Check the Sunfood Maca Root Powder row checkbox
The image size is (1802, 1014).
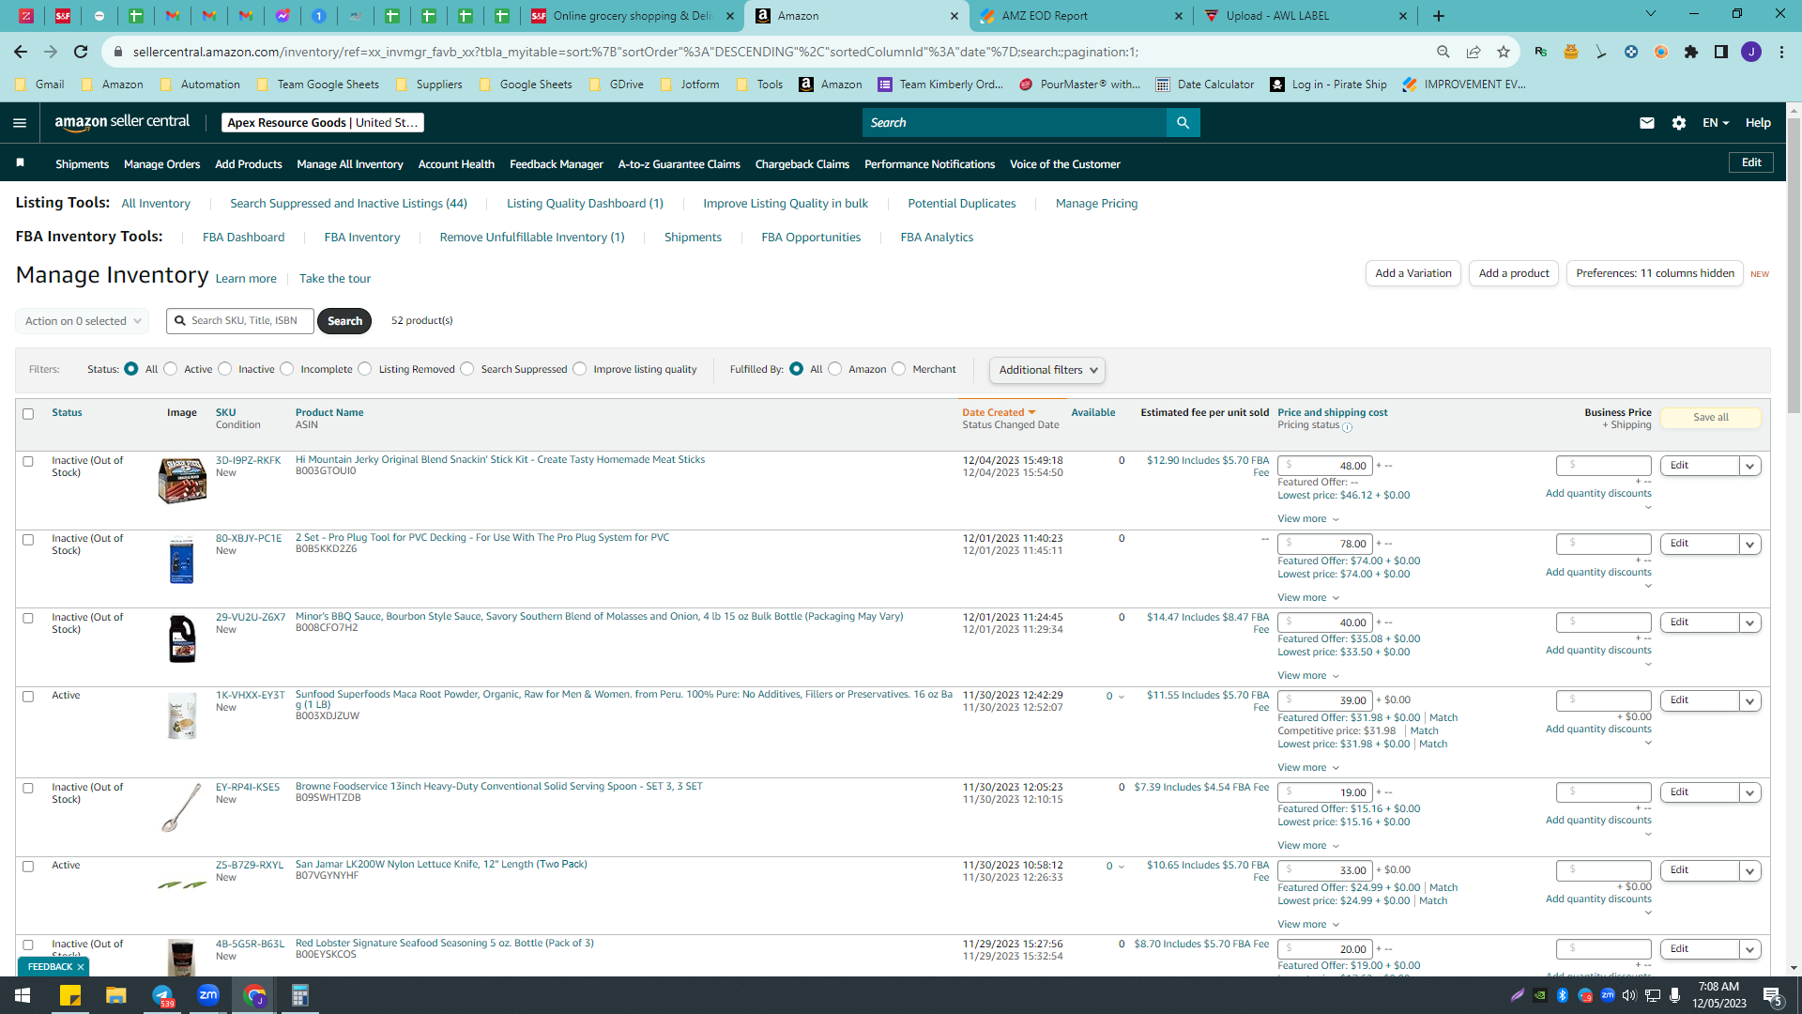[x=28, y=697]
